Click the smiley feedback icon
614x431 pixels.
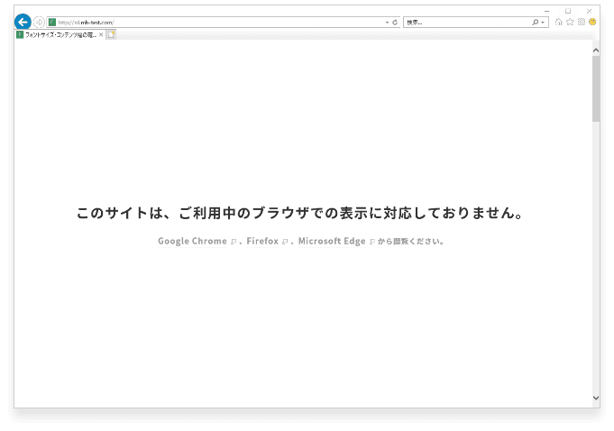(592, 22)
